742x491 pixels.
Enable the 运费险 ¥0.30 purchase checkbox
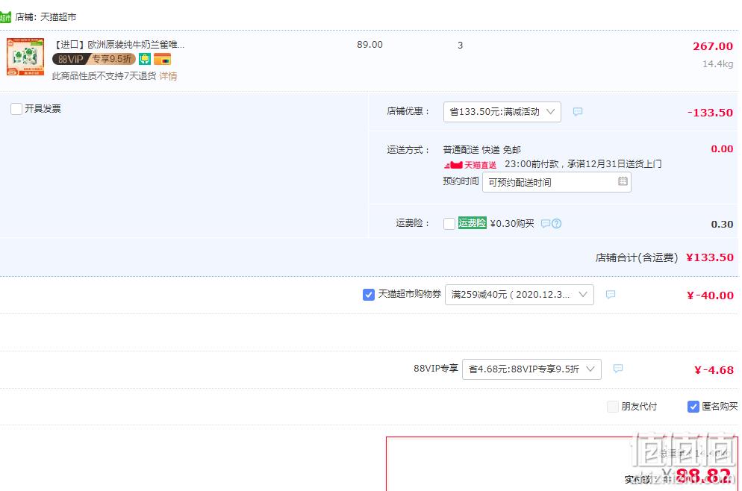(x=449, y=224)
